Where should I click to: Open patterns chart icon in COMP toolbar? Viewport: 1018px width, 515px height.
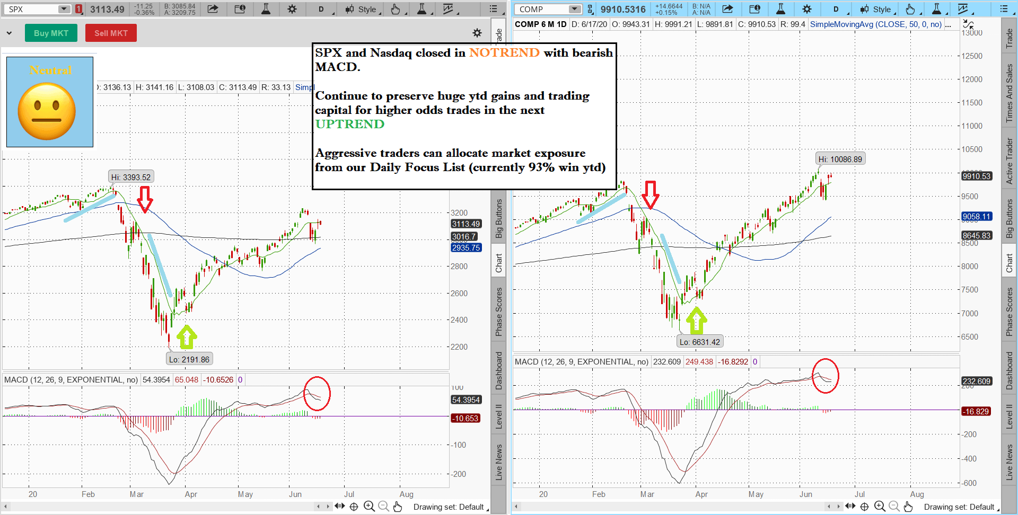963,9
